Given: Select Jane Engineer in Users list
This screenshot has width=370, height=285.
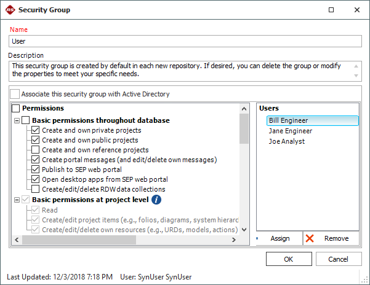Looking at the screenshot, I should [290, 131].
